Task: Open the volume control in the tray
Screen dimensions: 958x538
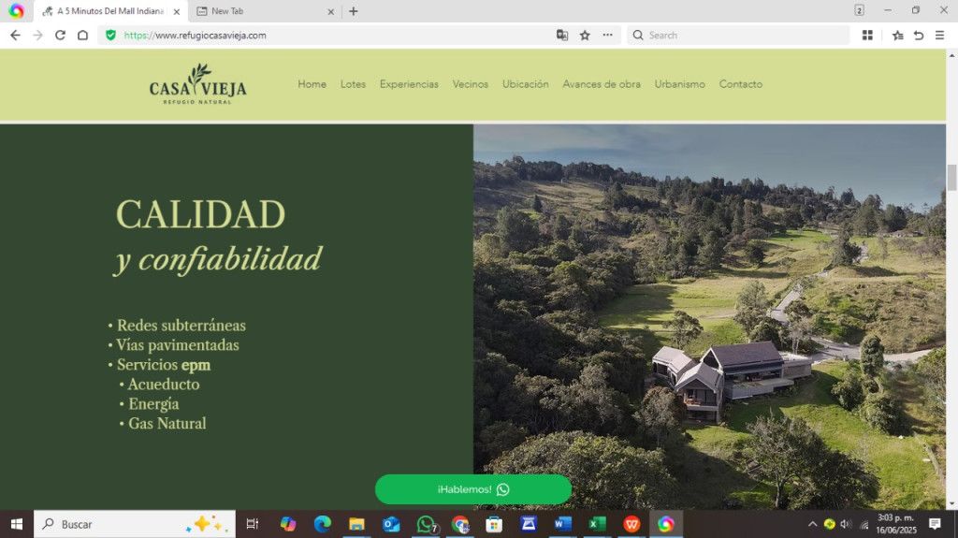Action: (846, 524)
